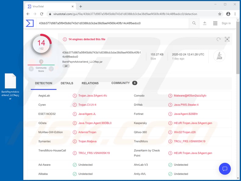The image size is (241, 181).
Task: Open the COMMUNITY tab
Action: [x=124, y=83]
